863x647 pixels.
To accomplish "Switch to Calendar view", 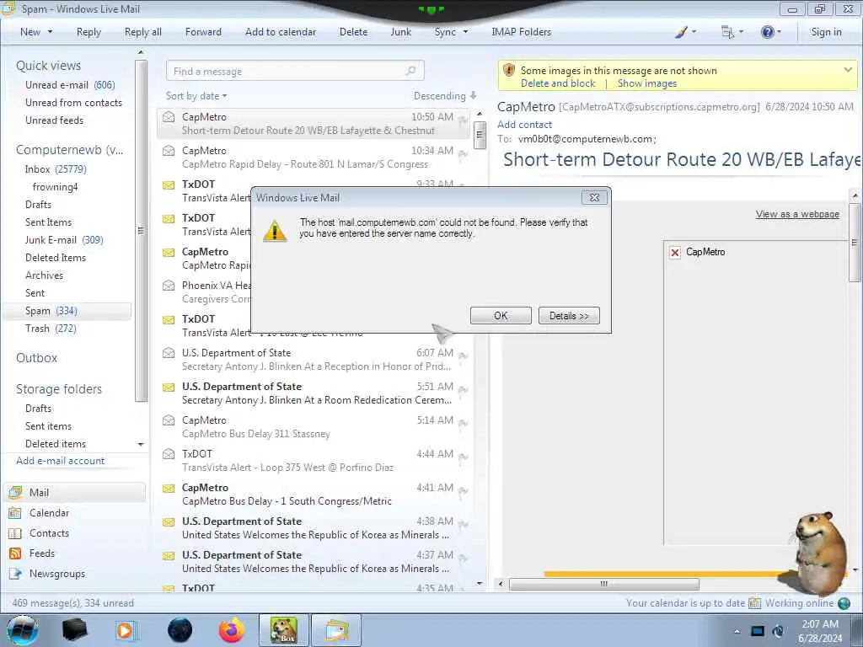I will point(49,513).
